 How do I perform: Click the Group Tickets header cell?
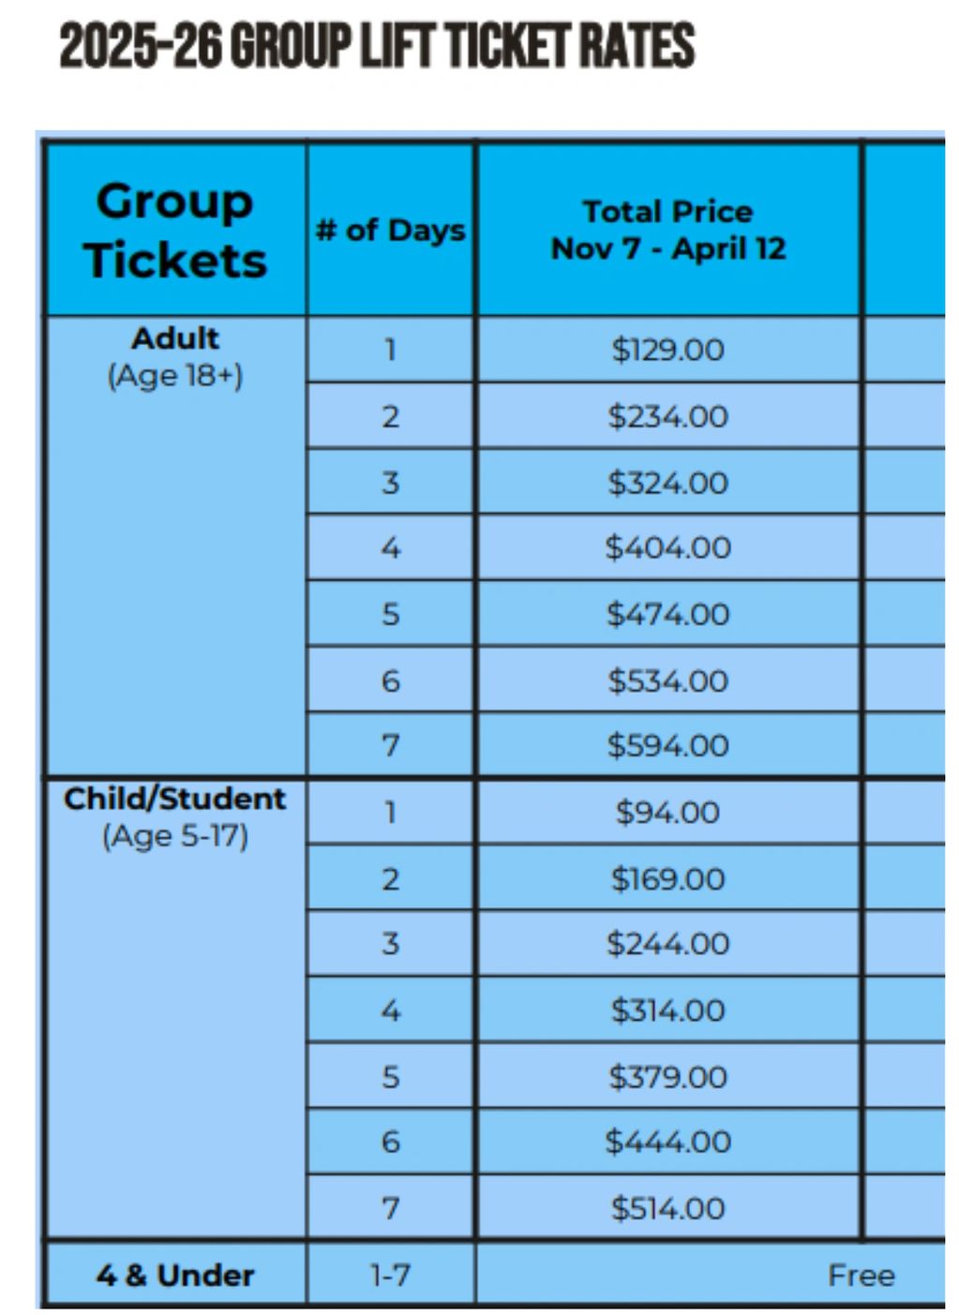pos(175,231)
